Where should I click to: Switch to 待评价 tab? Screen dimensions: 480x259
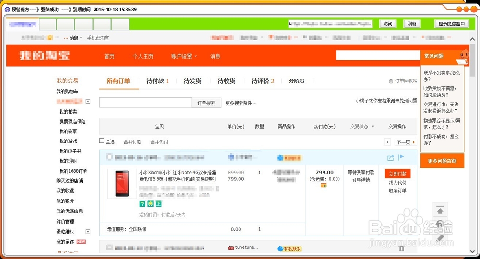(x=263, y=81)
